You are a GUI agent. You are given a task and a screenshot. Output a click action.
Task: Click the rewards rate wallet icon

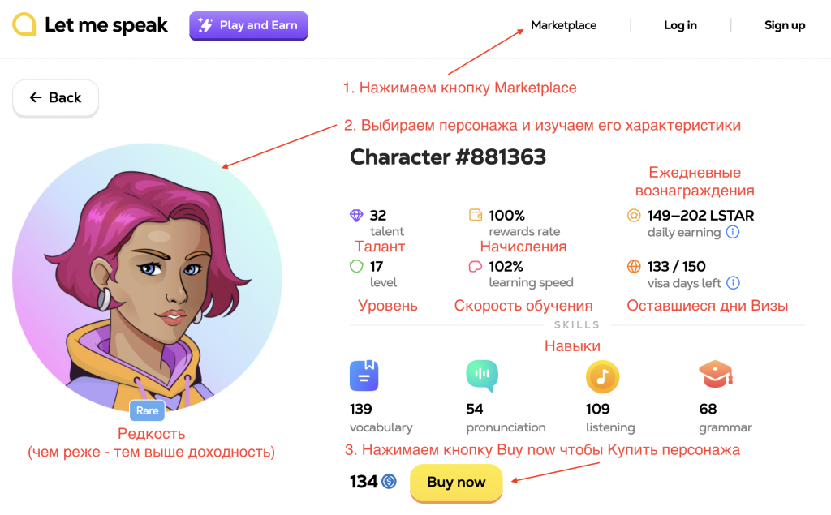(476, 215)
